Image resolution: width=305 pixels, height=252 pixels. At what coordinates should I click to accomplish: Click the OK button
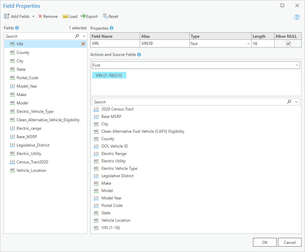click(x=264, y=242)
